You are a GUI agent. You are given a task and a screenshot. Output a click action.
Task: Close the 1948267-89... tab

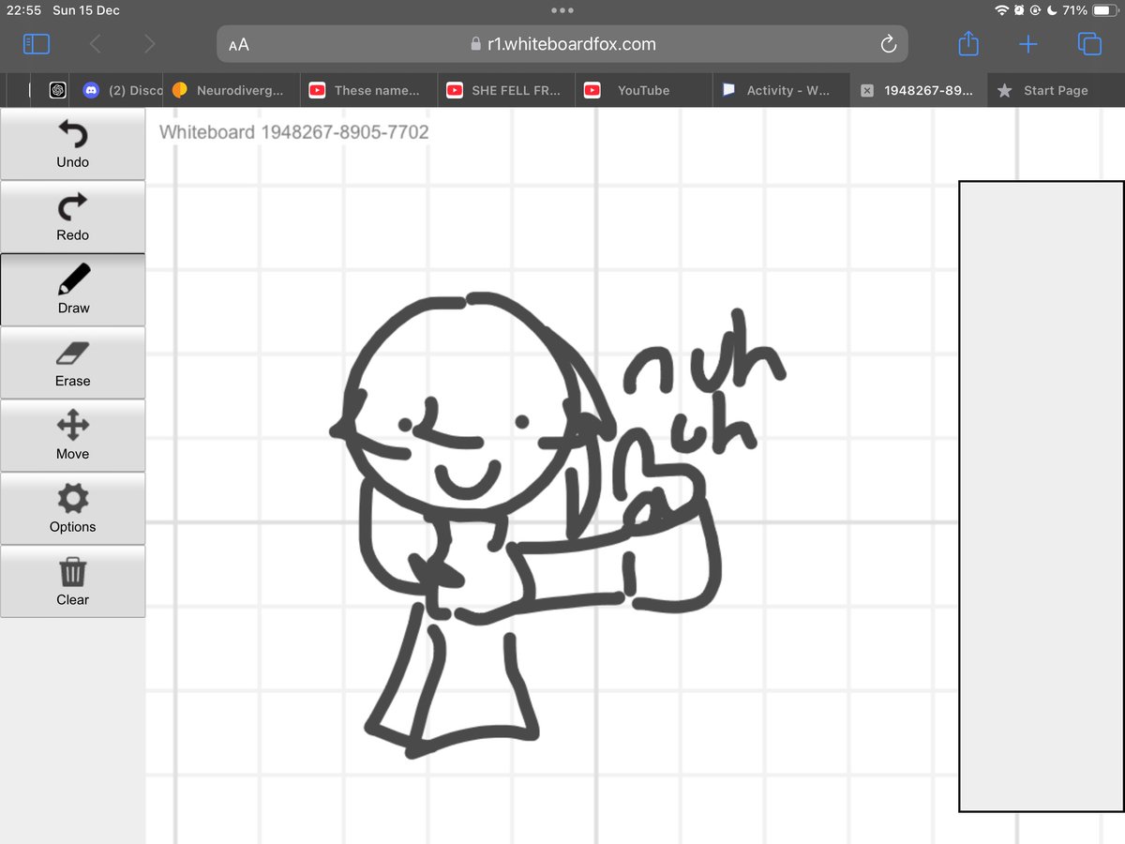(x=867, y=91)
